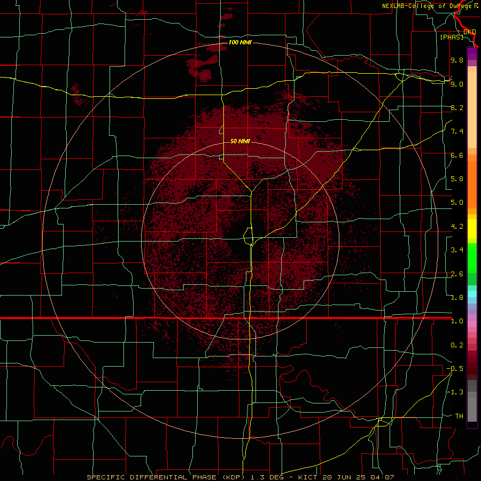Click the 2.6 scale value
Viewport: 481px width, 481px height.
point(457,274)
